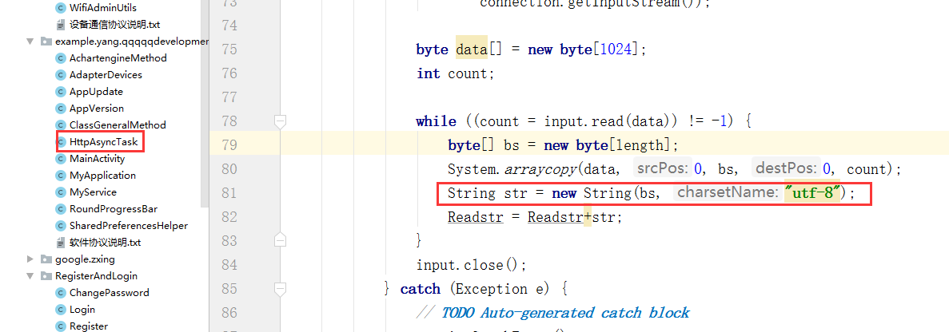Click the RegisterAndLogin package folder icon
949x332 pixels.
pos(46,276)
